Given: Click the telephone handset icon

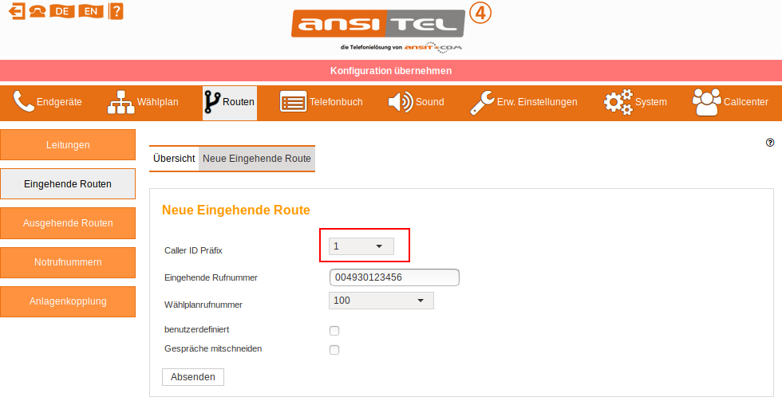Looking at the screenshot, I should click(x=38, y=11).
